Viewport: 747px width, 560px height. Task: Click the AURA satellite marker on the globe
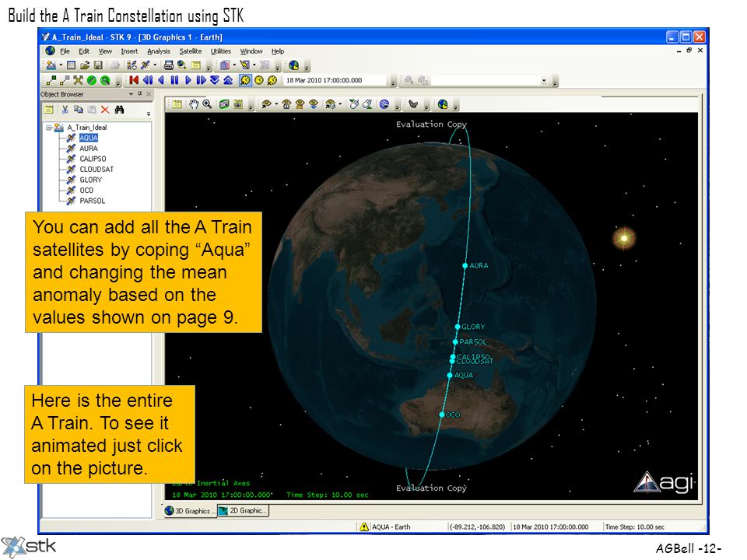tap(465, 266)
